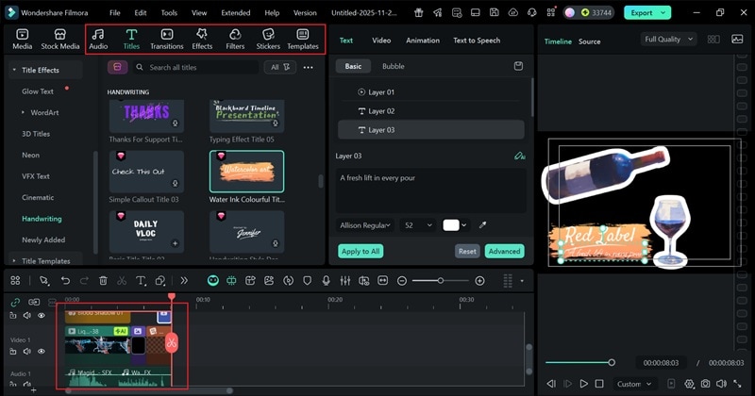
Task: Open the Audio library tab
Action: point(98,40)
